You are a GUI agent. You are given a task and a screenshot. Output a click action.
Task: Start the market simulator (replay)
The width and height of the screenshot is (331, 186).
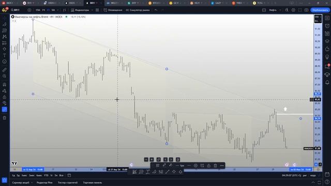click(138, 10)
